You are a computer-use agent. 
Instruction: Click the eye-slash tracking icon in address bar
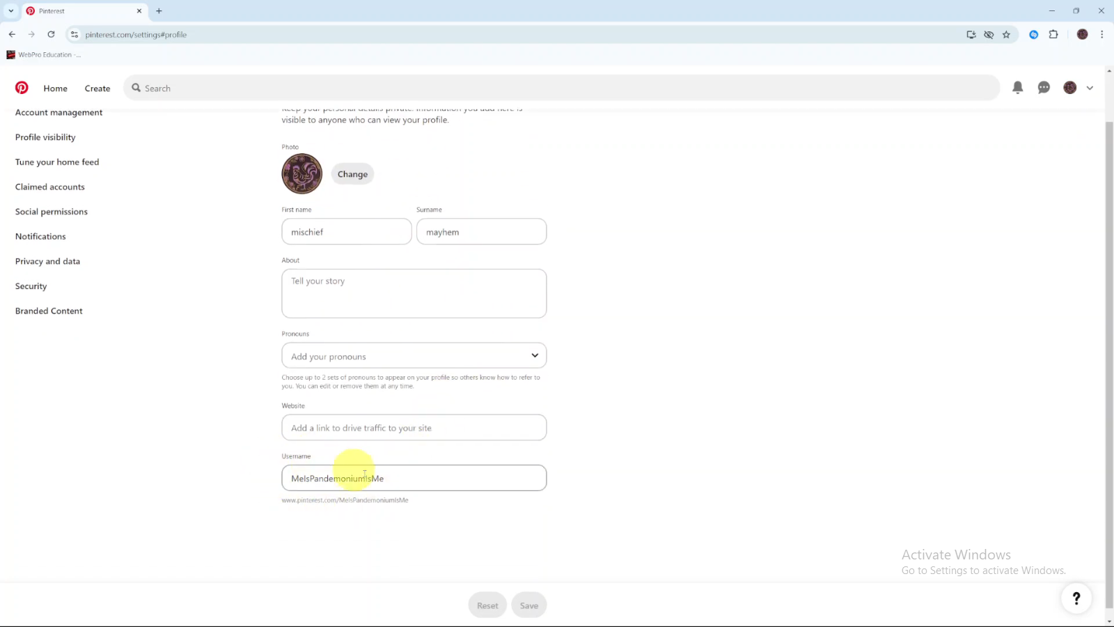989,34
